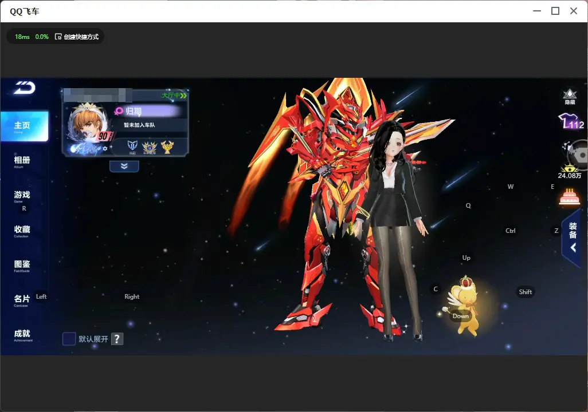Expand the player card with double chevron
The width and height of the screenshot is (588, 412).
click(124, 166)
